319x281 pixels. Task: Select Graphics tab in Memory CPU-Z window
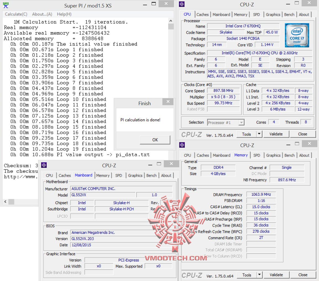(x=273, y=155)
